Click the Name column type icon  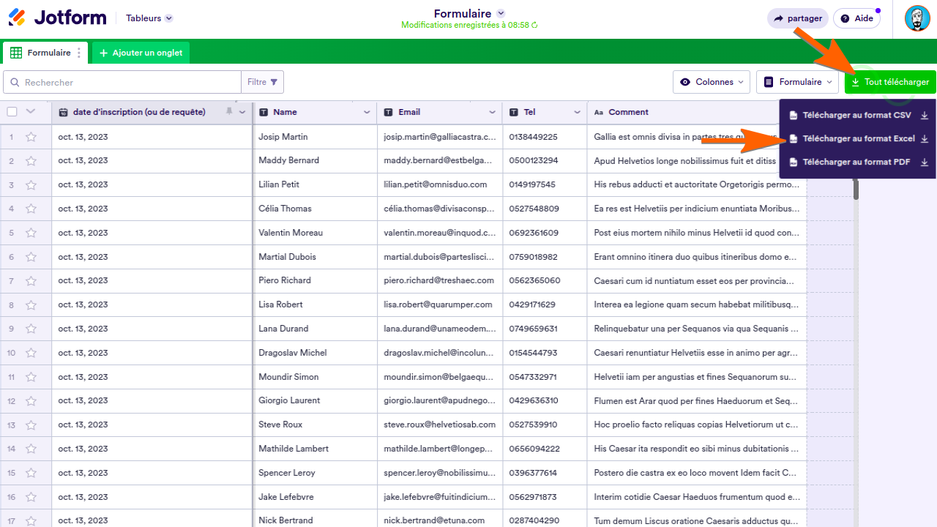[264, 112]
